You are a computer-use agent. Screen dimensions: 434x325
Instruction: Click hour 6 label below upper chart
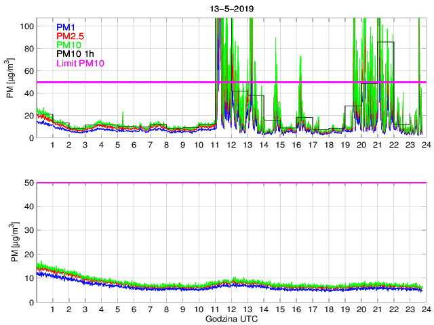click(x=134, y=146)
